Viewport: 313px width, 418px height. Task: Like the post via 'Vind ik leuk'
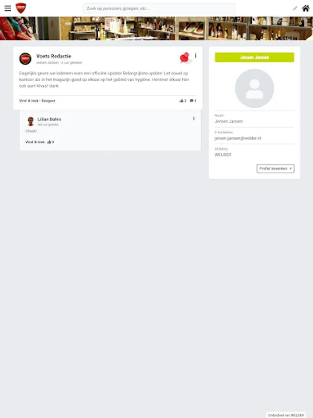[x=29, y=101]
